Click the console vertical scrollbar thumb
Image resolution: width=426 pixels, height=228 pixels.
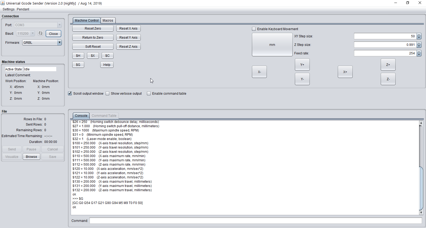tap(421, 188)
